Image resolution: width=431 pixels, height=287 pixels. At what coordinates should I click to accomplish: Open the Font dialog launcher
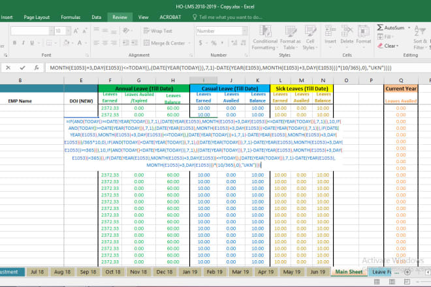click(87, 55)
